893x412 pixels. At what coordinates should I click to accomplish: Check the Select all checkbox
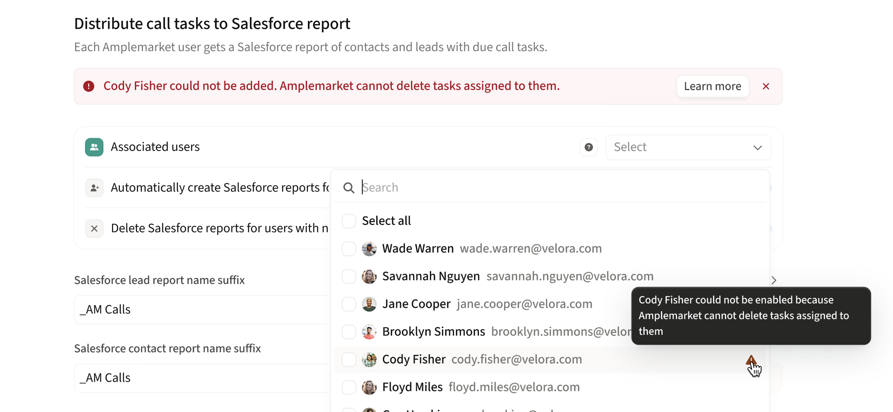[349, 221]
